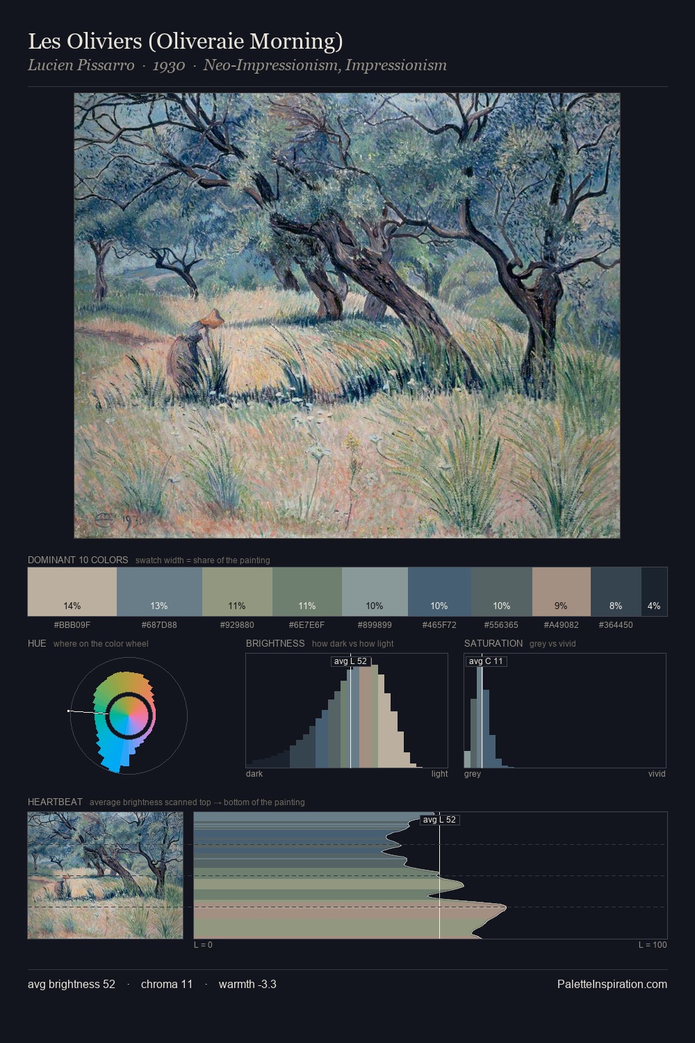Click 'grey vs vivid' caption
The height and width of the screenshot is (1043, 695).
point(553,644)
